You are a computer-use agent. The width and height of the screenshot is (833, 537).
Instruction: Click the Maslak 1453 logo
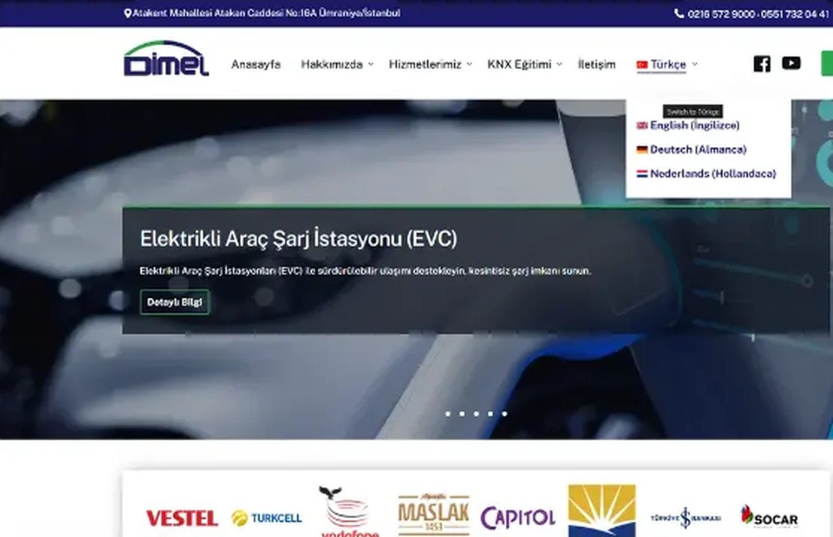coord(434,514)
